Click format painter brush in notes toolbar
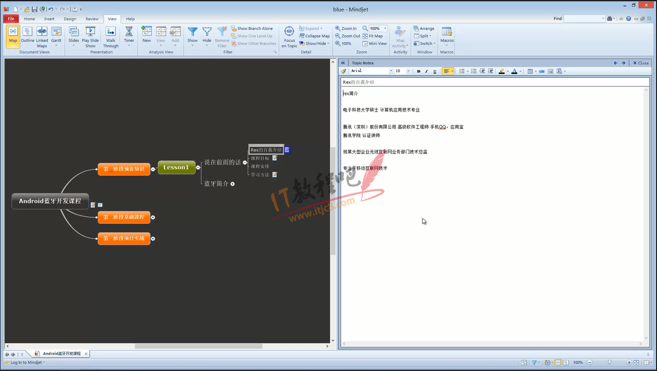657x371 pixels. [344, 71]
